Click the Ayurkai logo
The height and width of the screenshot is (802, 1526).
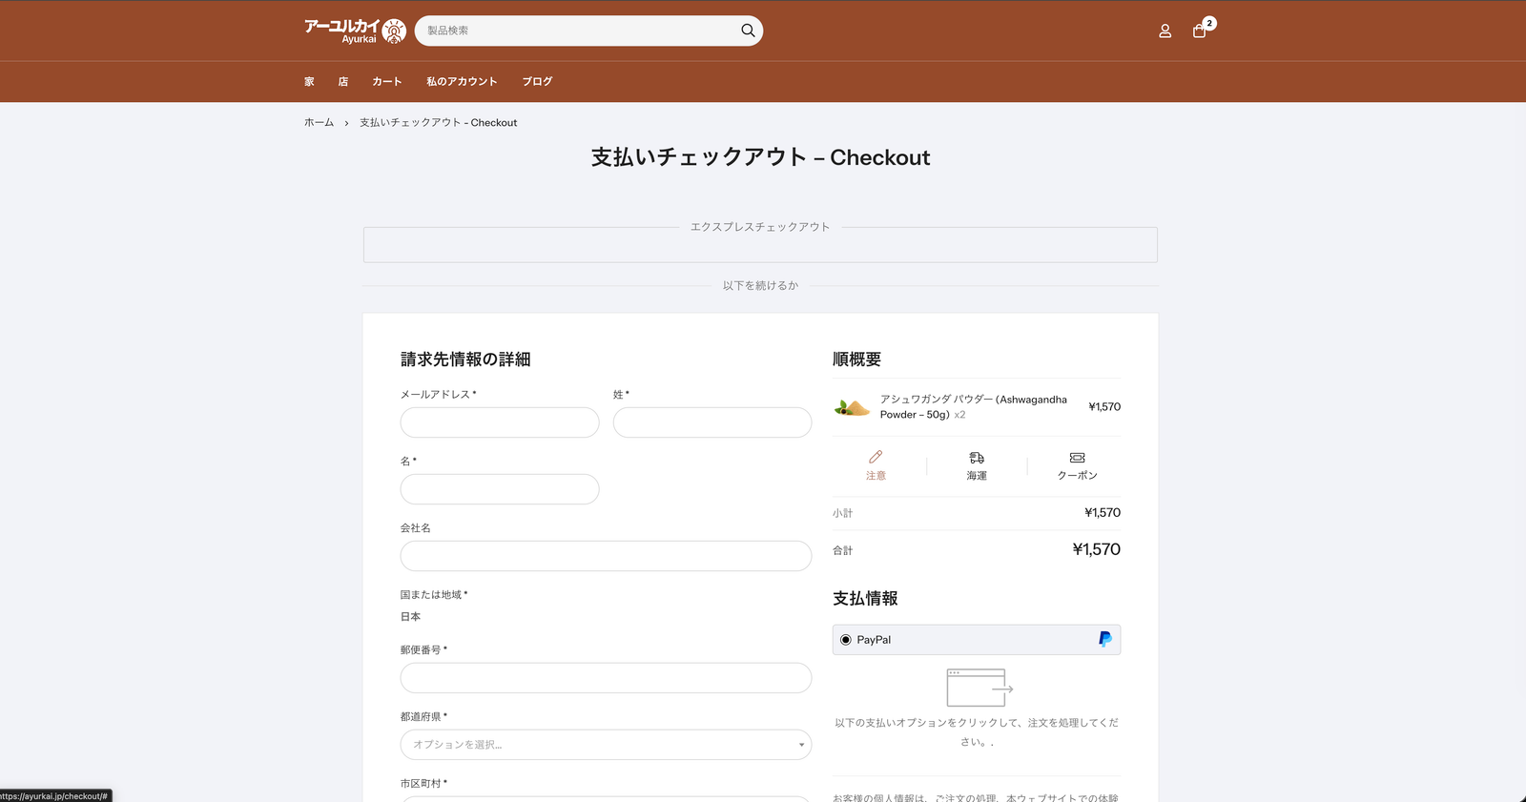355,31
